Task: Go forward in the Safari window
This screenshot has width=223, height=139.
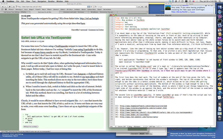Action: click(x=6, y=6)
